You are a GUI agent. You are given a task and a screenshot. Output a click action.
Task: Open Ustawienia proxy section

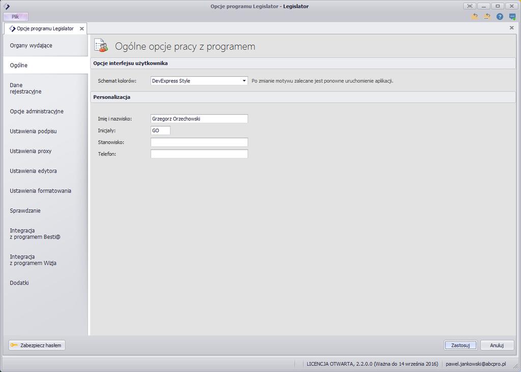pos(45,151)
